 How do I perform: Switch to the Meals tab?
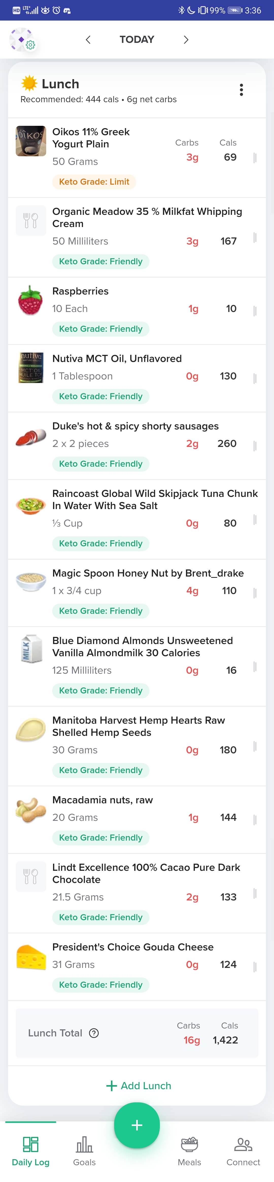189,1151
